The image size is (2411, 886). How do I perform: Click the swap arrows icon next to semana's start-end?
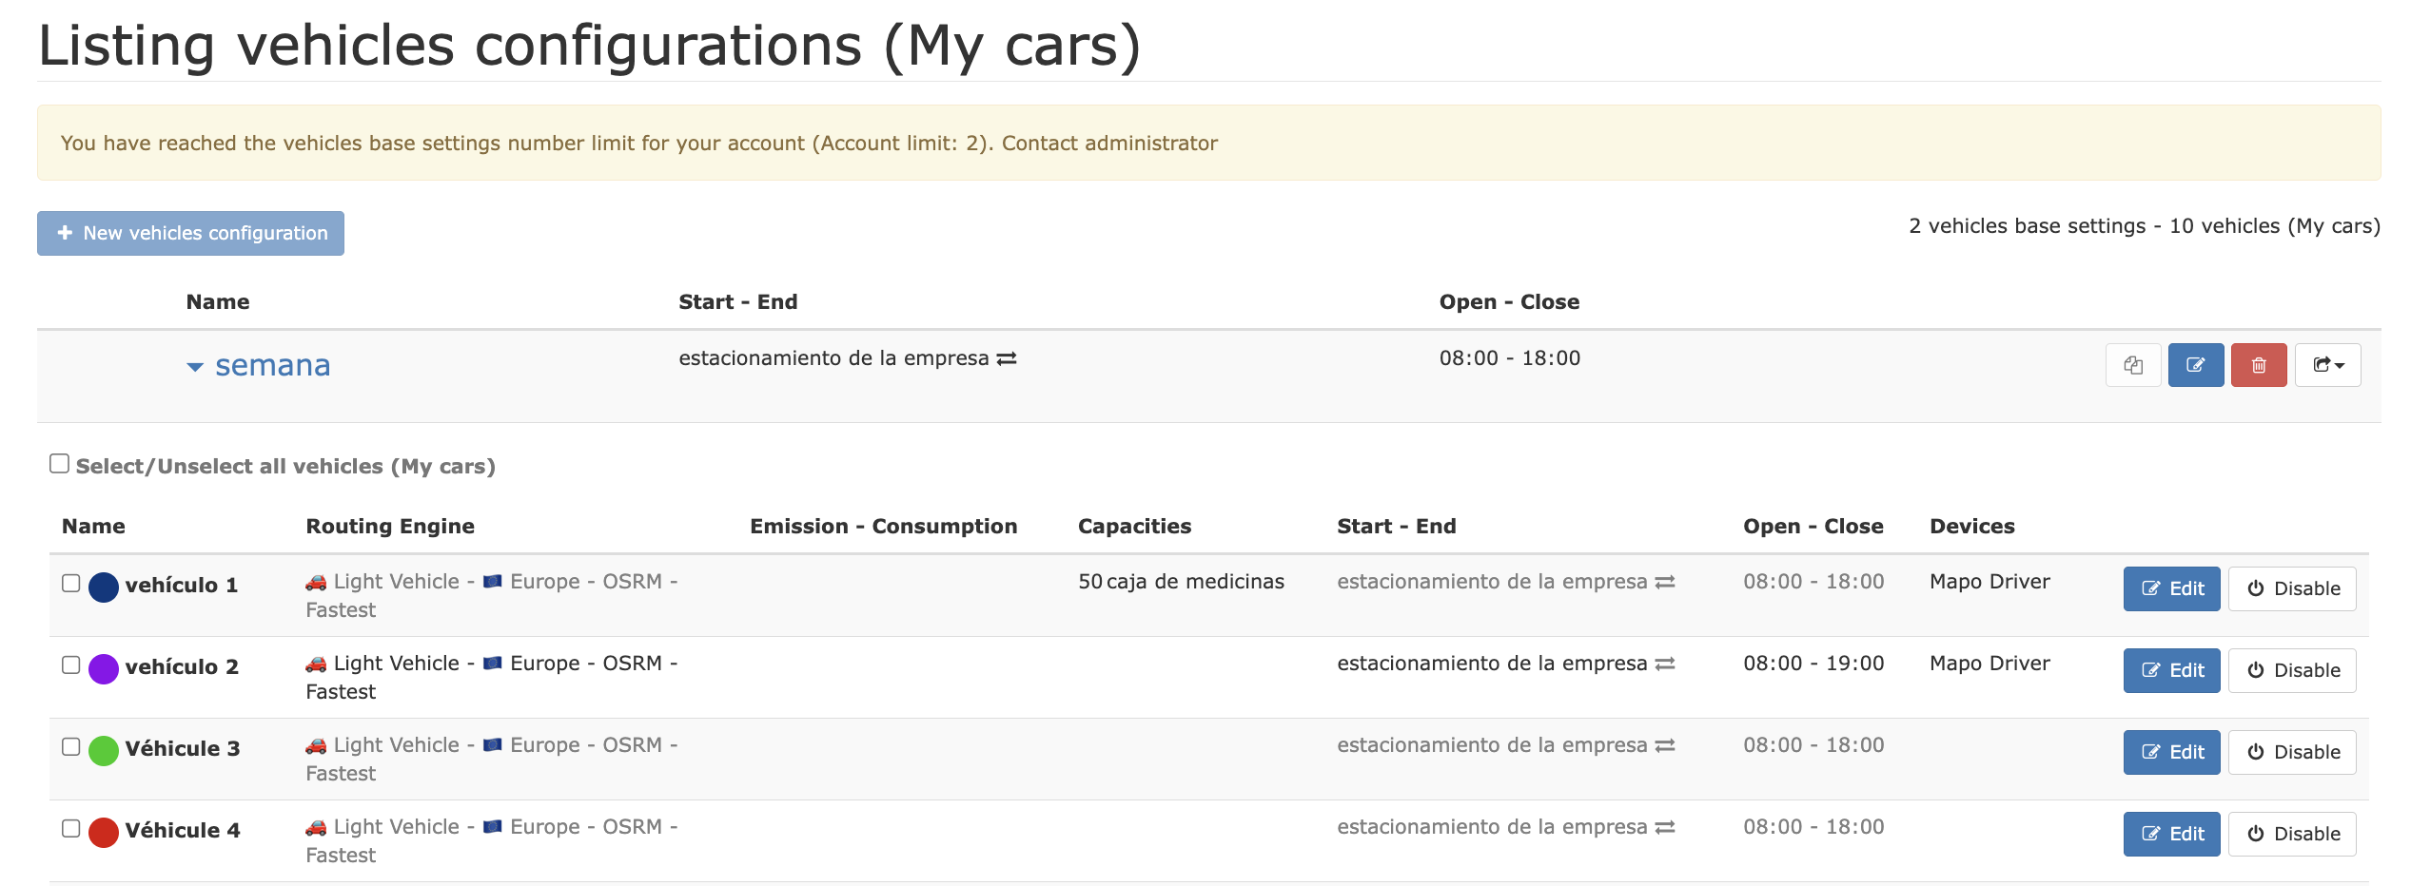pyautogui.click(x=1007, y=358)
